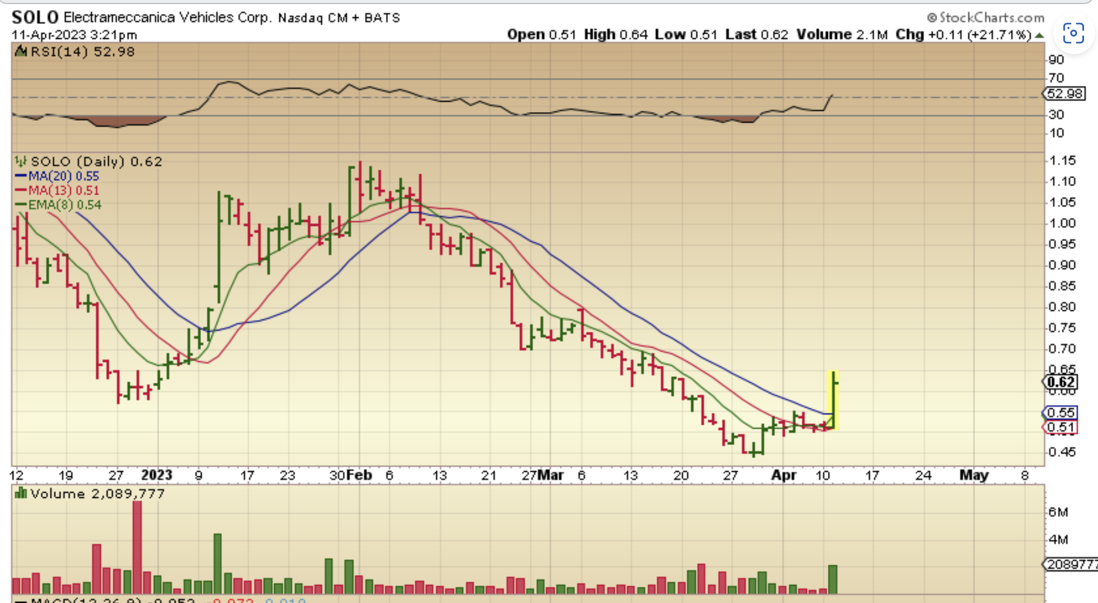This screenshot has width=1098, height=603.
Task: Click the Open 0.51 value in the header
Action: click(541, 35)
